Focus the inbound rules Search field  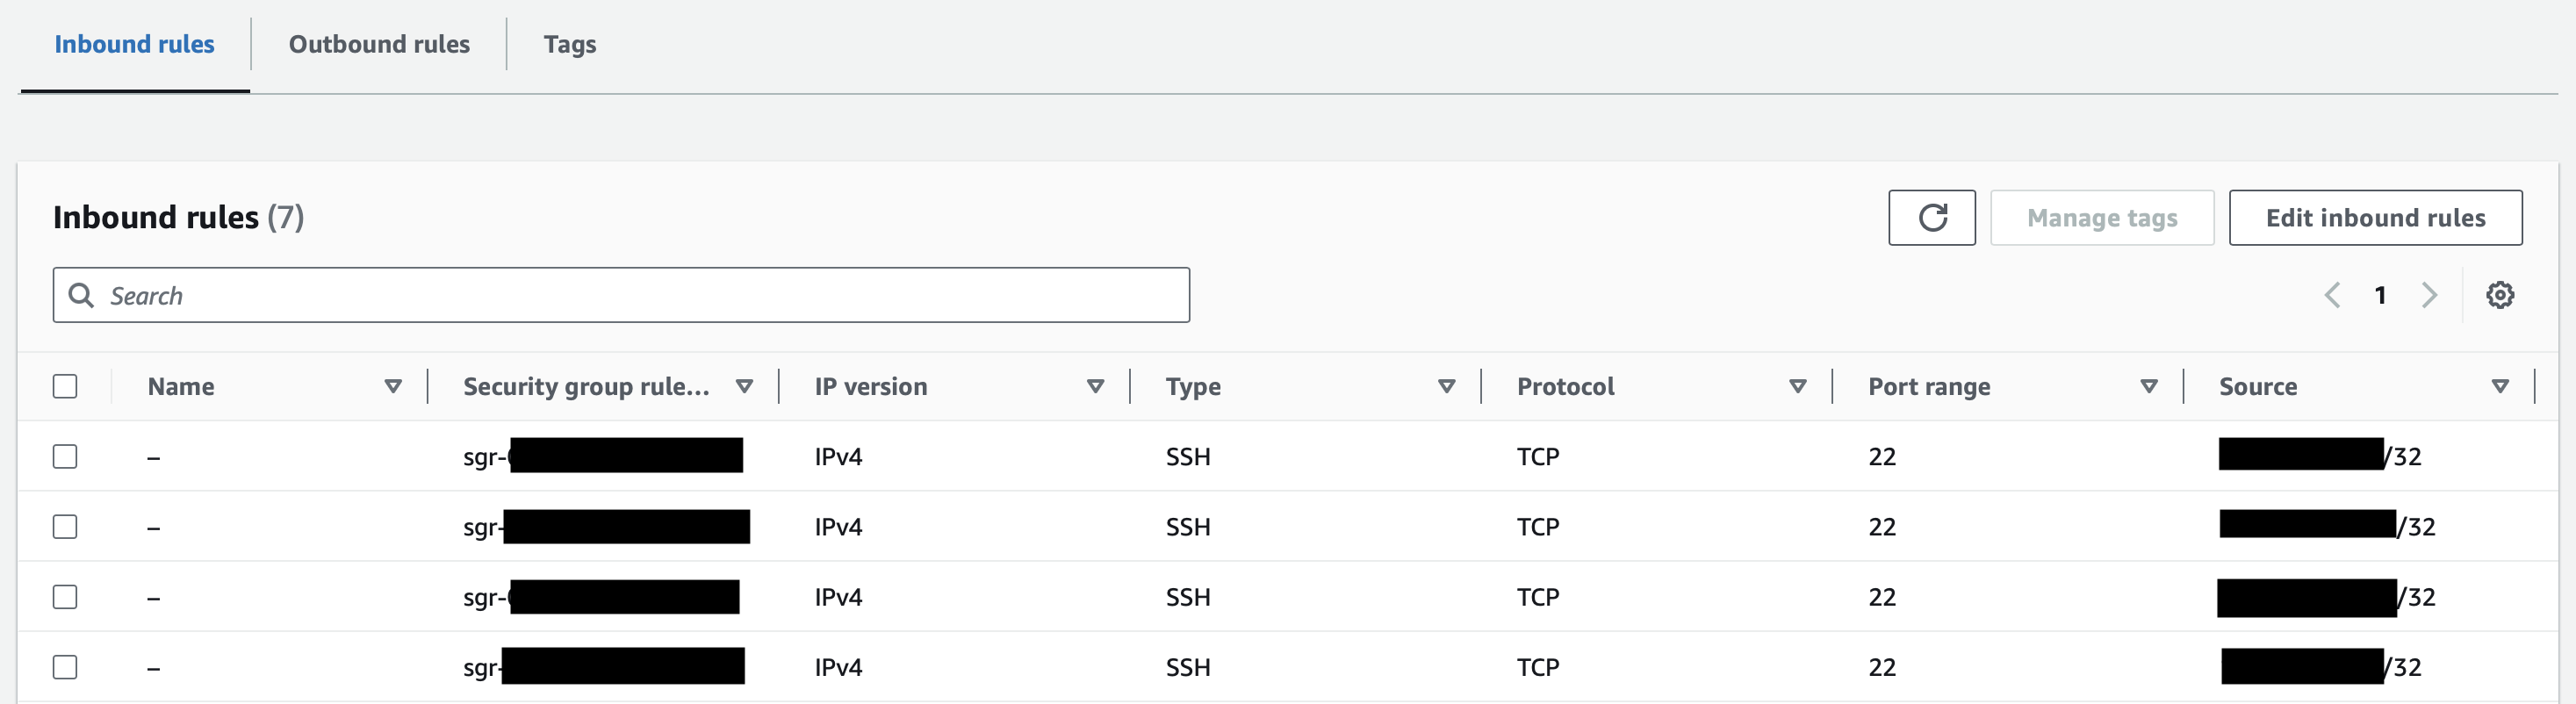click(x=640, y=295)
